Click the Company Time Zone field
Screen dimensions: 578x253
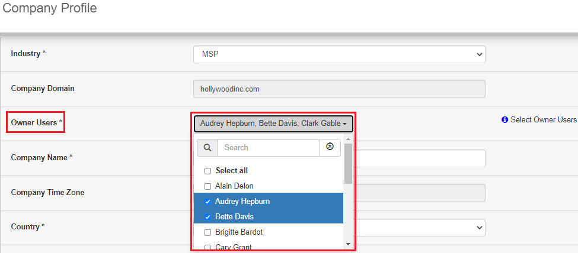pos(421,193)
